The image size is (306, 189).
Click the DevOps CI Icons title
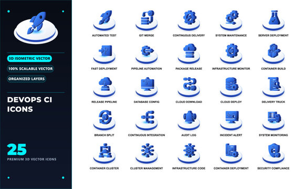pos(30,104)
